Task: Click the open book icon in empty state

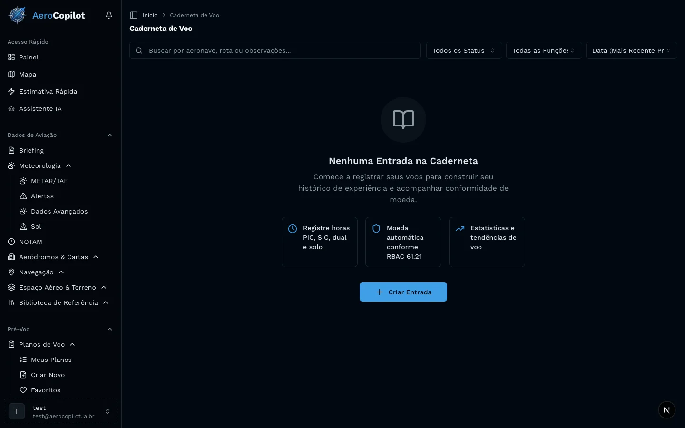Action: [403, 119]
